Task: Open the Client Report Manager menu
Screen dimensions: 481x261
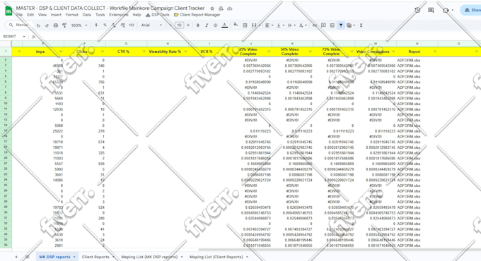Action: pyautogui.click(x=197, y=15)
